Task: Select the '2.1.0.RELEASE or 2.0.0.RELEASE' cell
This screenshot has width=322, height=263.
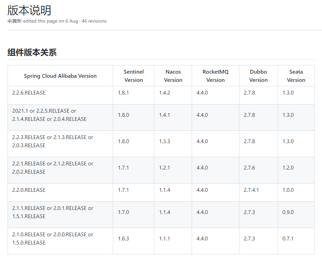Action: [x=60, y=241]
